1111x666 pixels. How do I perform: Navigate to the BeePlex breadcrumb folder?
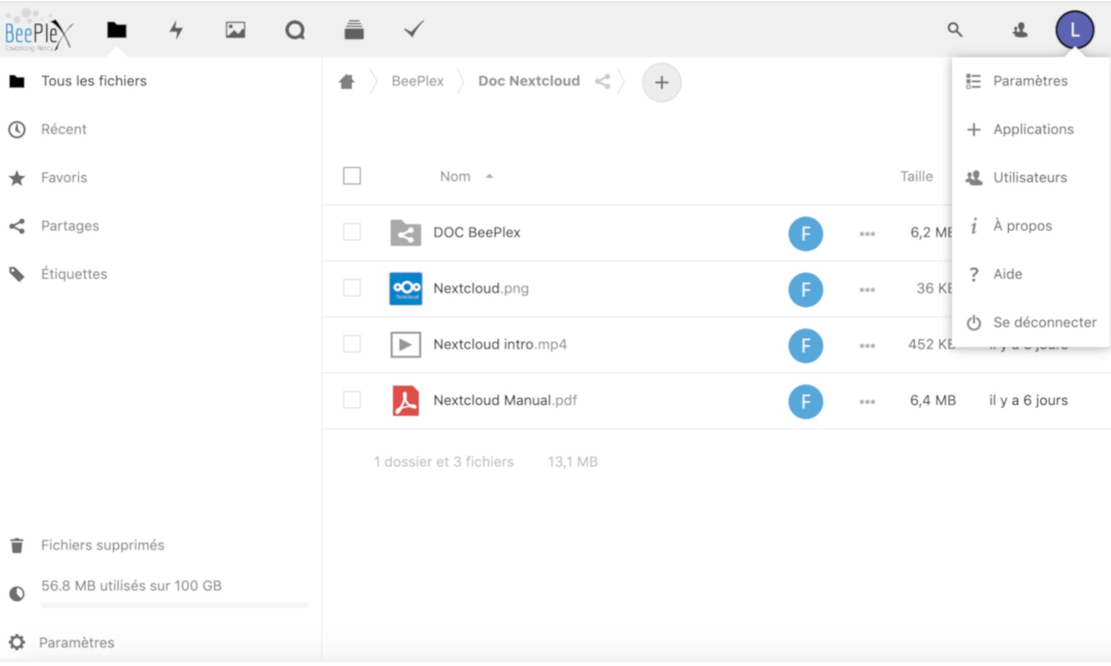(418, 81)
